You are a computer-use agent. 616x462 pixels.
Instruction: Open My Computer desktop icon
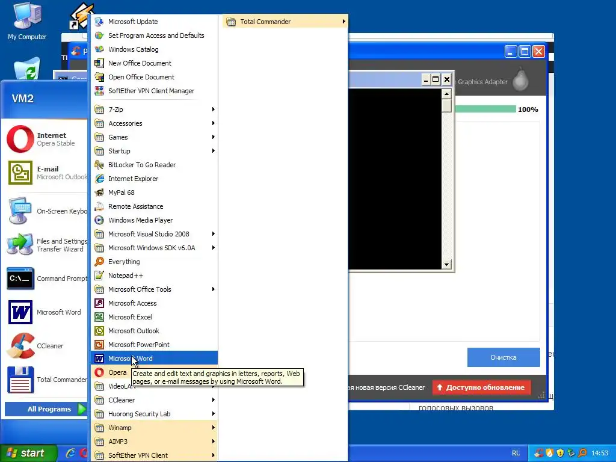tap(27, 20)
